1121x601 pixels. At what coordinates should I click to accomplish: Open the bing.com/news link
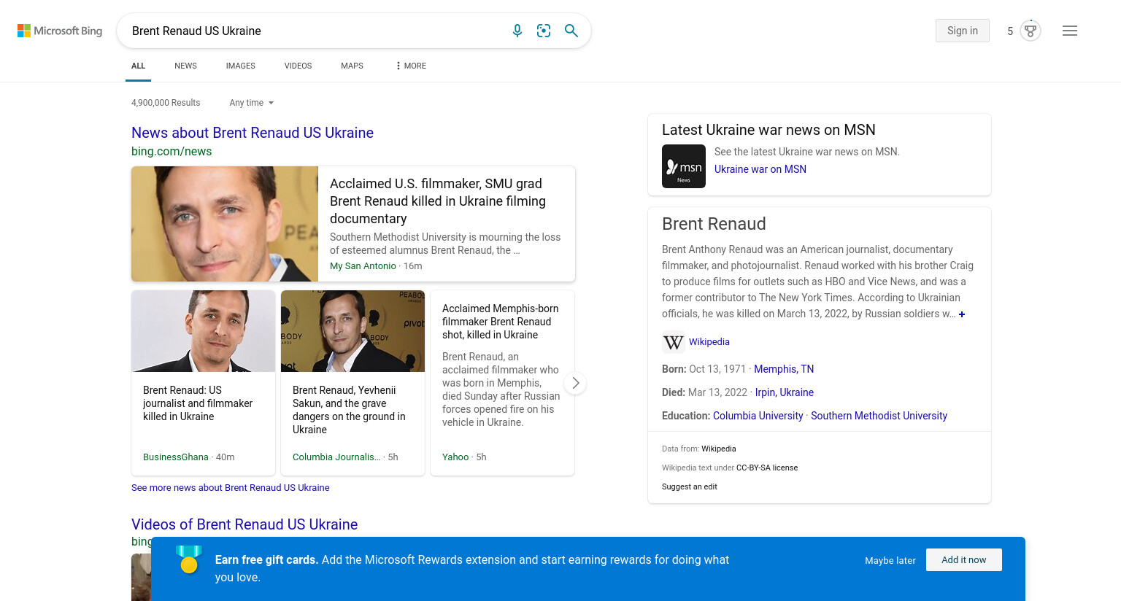(172, 152)
